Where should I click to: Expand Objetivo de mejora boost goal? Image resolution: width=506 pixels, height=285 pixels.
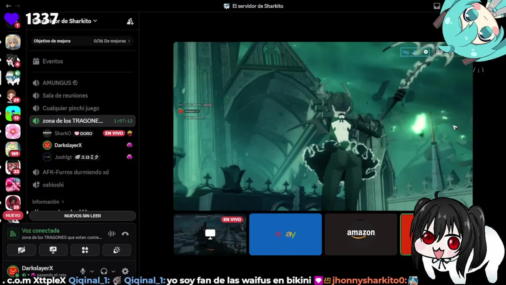tap(82, 41)
